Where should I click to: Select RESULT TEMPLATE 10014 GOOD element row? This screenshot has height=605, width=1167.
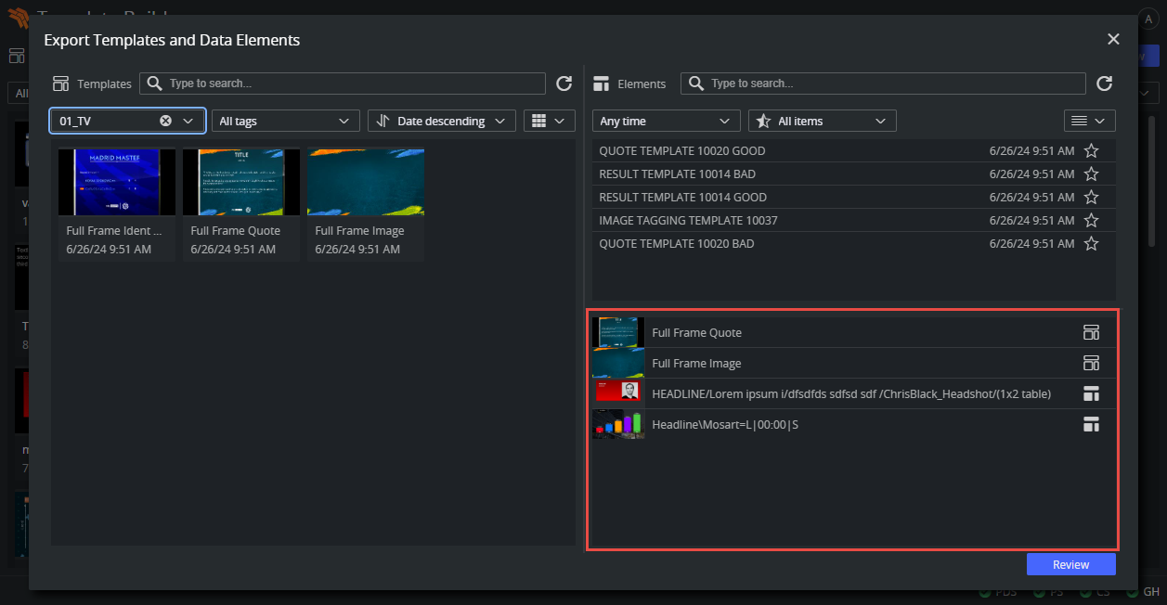789,197
